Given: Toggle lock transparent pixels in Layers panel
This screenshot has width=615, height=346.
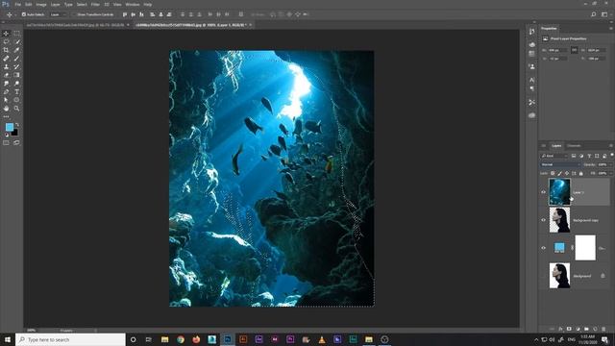Looking at the screenshot, I should (553, 173).
